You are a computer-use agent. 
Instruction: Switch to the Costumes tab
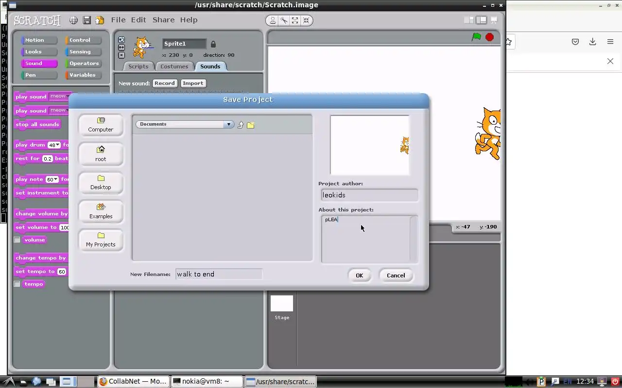coord(174,66)
